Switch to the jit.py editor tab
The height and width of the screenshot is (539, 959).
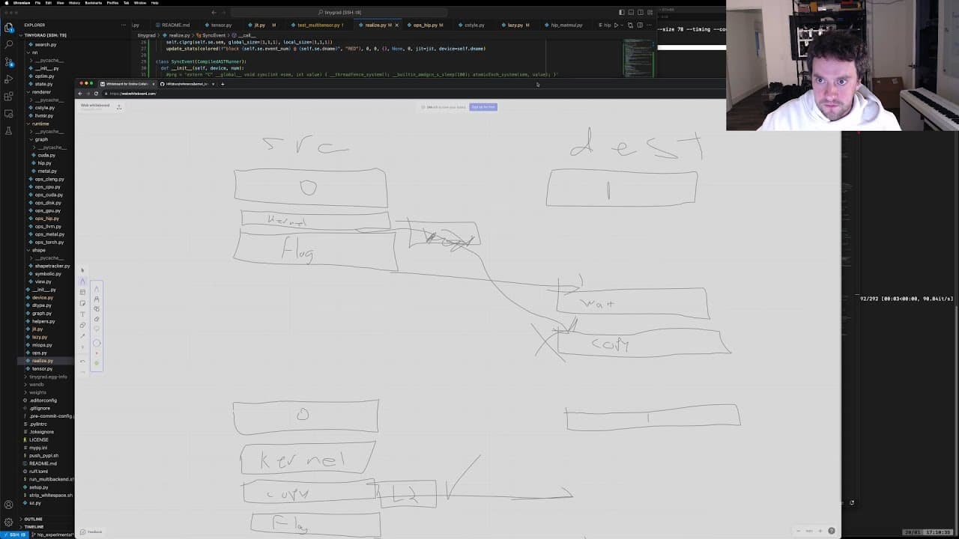click(264, 25)
